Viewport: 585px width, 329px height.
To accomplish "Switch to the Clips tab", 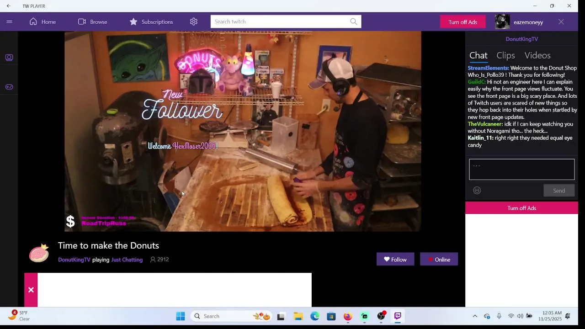I will point(505,55).
